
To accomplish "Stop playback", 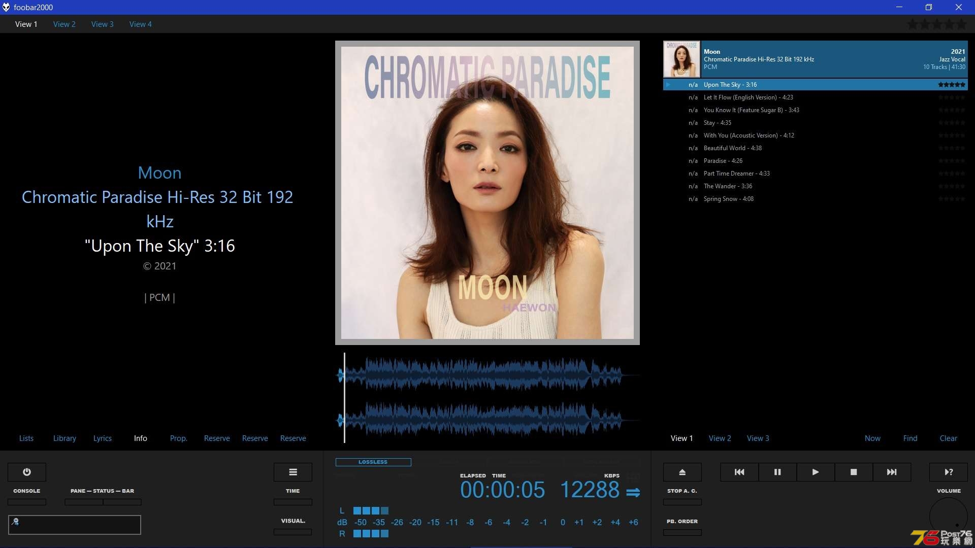I will click(x=854, y=472).
